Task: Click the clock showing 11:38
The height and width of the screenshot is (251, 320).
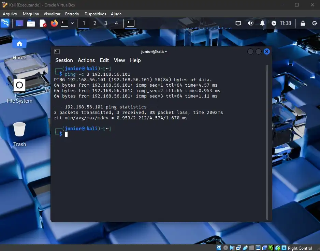Action: pyautogui.click(x=285, y=23)
